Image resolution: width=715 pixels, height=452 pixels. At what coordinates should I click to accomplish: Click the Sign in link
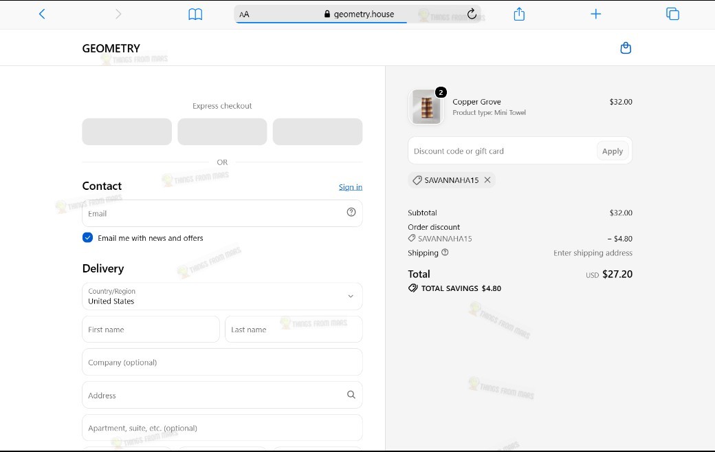click(x=351, y=187)
